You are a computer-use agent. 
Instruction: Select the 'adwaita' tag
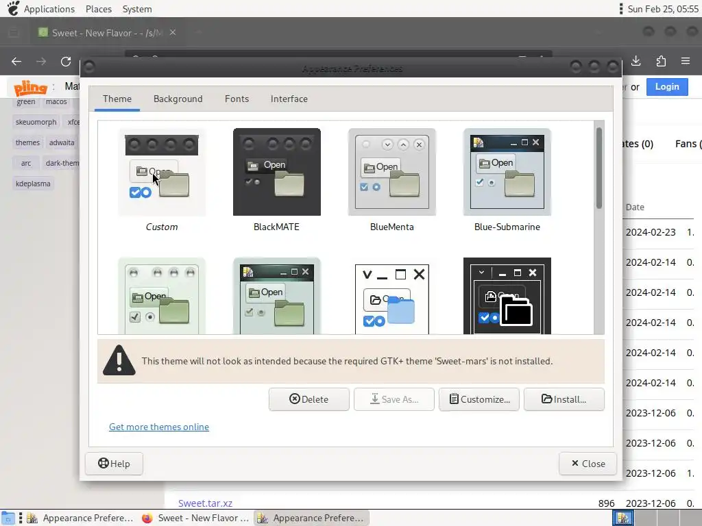tap(62, 142)
